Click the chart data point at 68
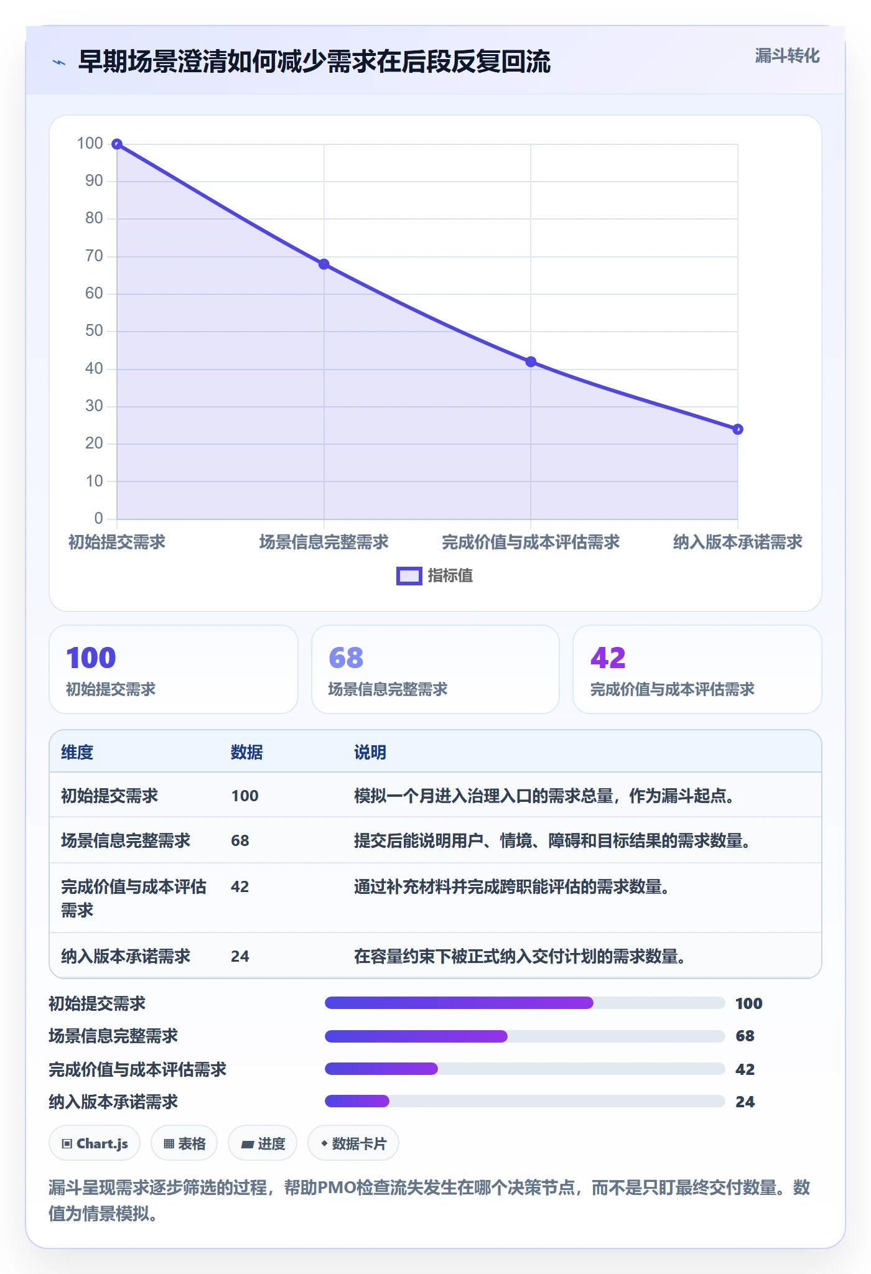Viewport: 871px width, 1274px height. (324, 264)
